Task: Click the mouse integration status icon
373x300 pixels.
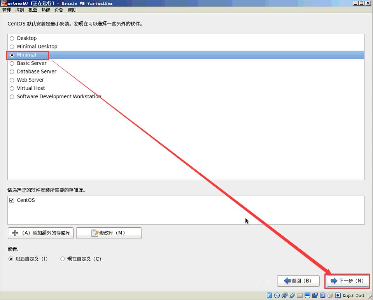Action: point(330,295)
